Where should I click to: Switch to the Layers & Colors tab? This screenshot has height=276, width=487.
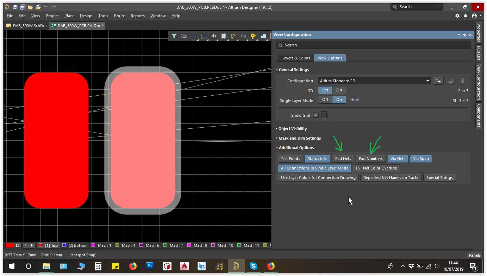point(296,58)
